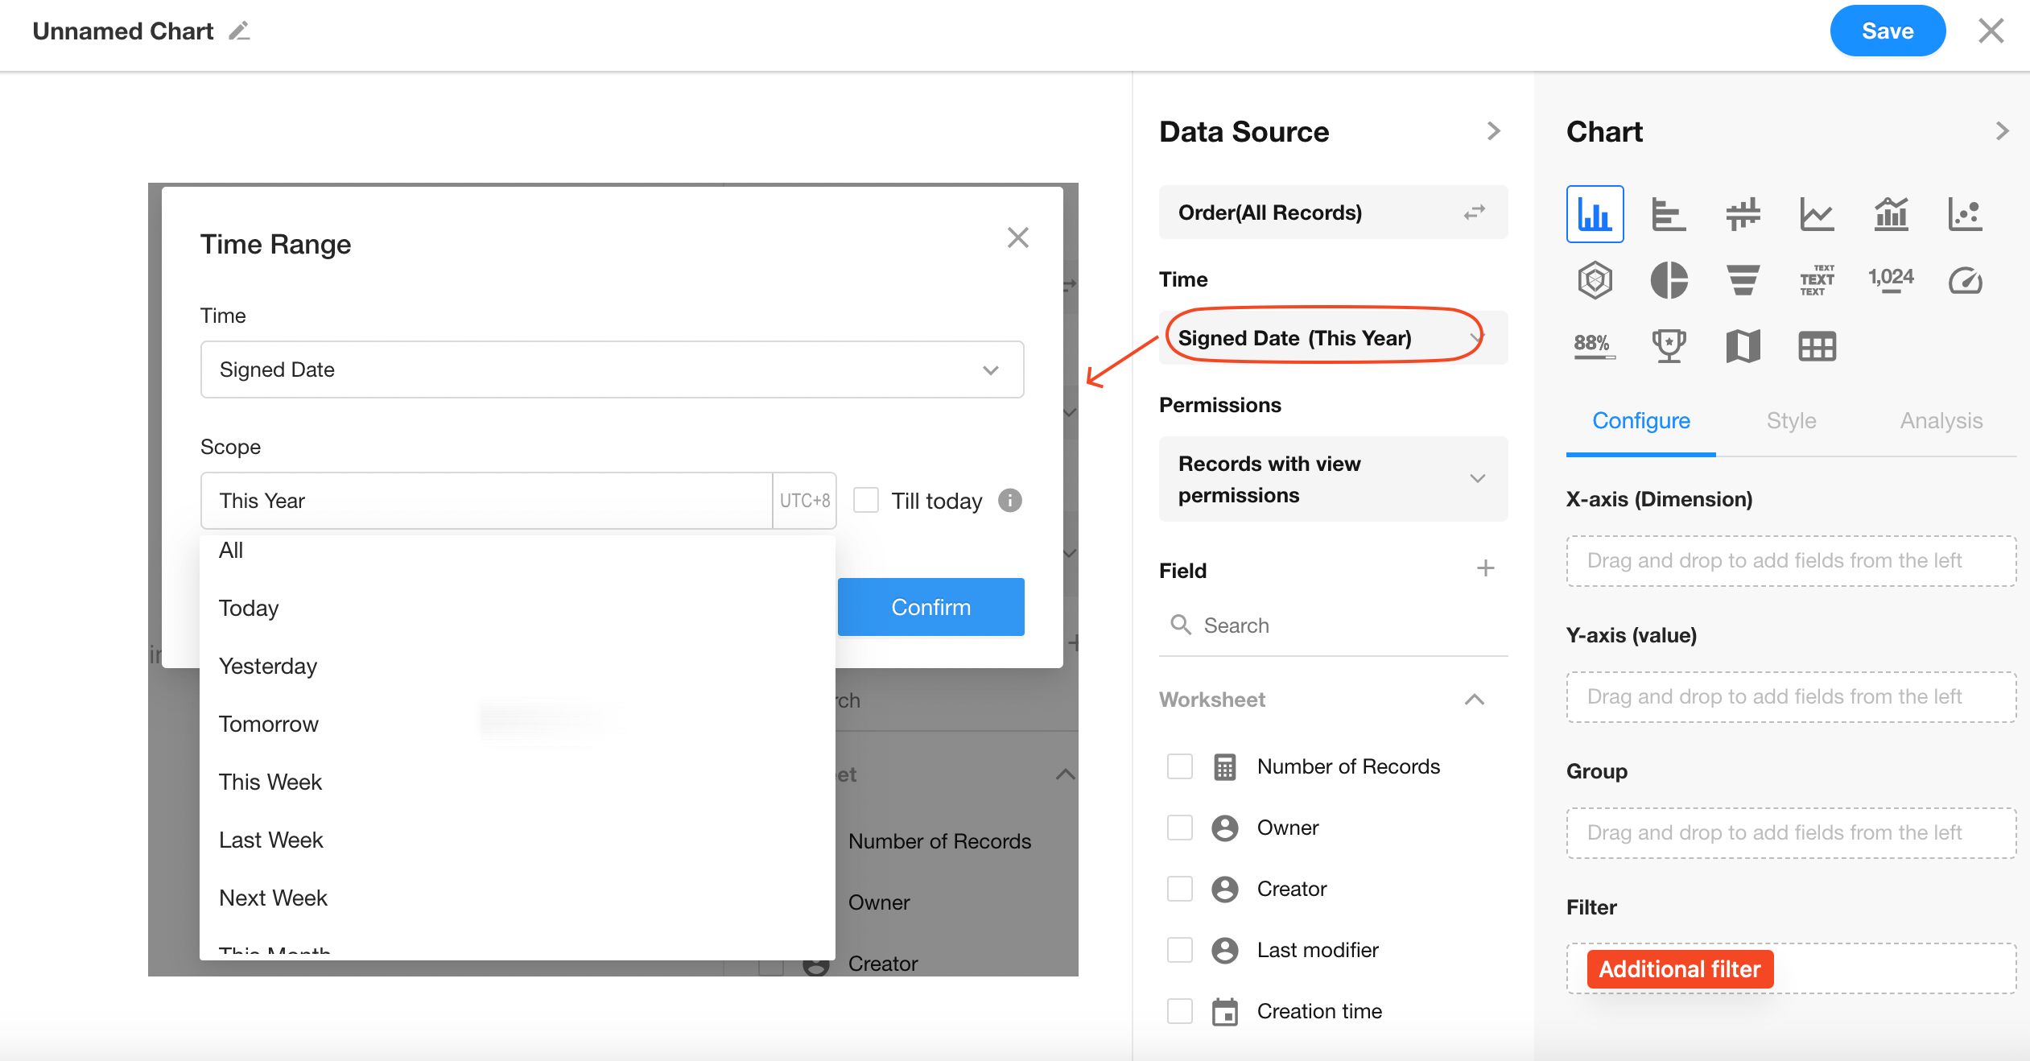
Task: Select the horizontal bar chart icon
Action: (1669, 214)
